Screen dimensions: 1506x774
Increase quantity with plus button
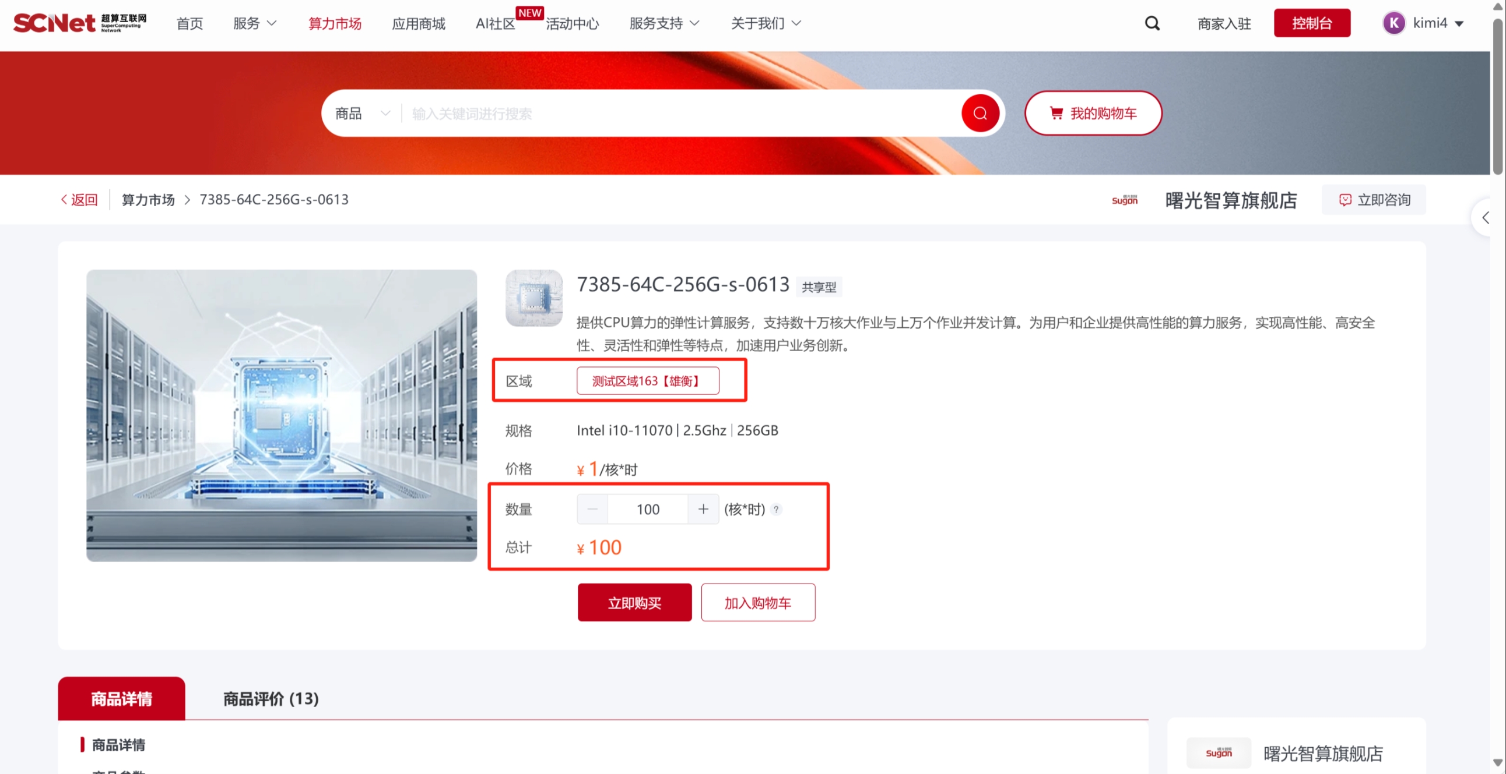tap(703, 510)
